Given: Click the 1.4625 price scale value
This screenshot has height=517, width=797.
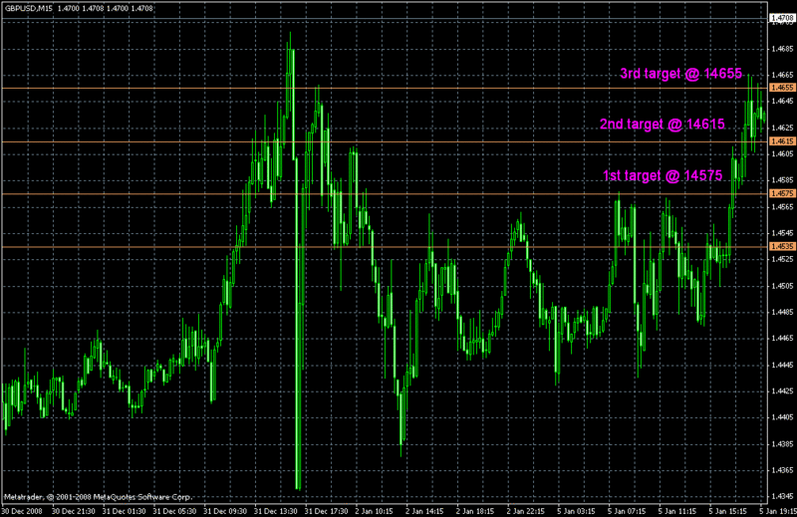Looking at the screenshot, I should (x=783, y=128).
